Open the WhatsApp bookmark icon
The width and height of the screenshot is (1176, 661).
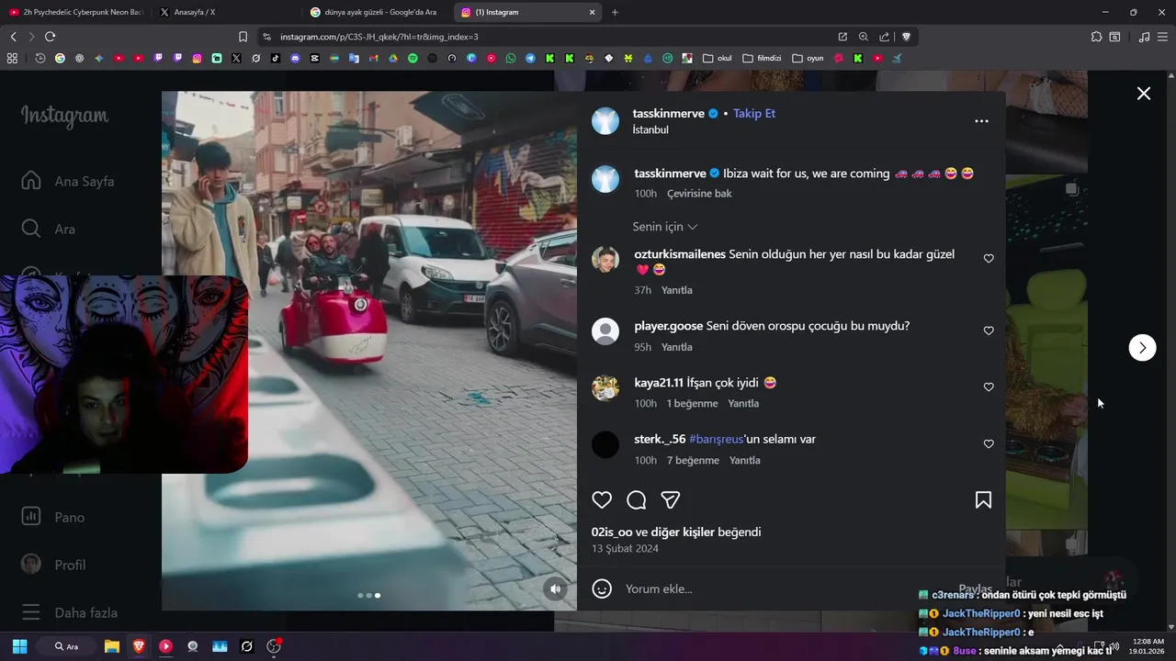(x=511, y=58)
